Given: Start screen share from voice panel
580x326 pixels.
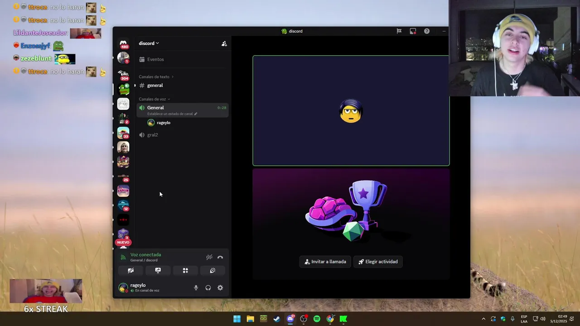Looking at the screenshot, I should click(158, 270).
